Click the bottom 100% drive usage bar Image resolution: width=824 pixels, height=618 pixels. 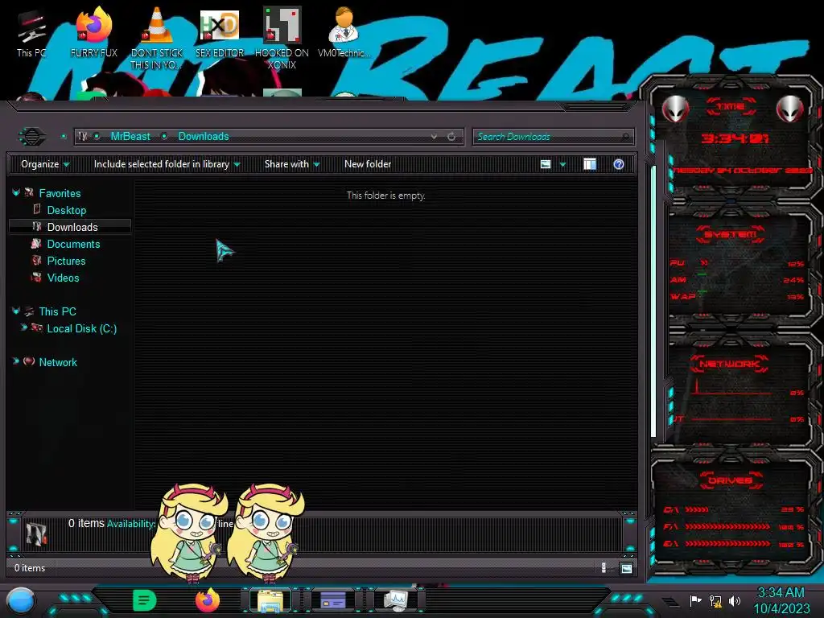[x=727, y=544]
